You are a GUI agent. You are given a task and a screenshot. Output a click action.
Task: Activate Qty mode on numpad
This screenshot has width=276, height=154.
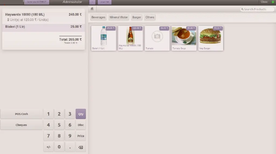click(81, 114)
